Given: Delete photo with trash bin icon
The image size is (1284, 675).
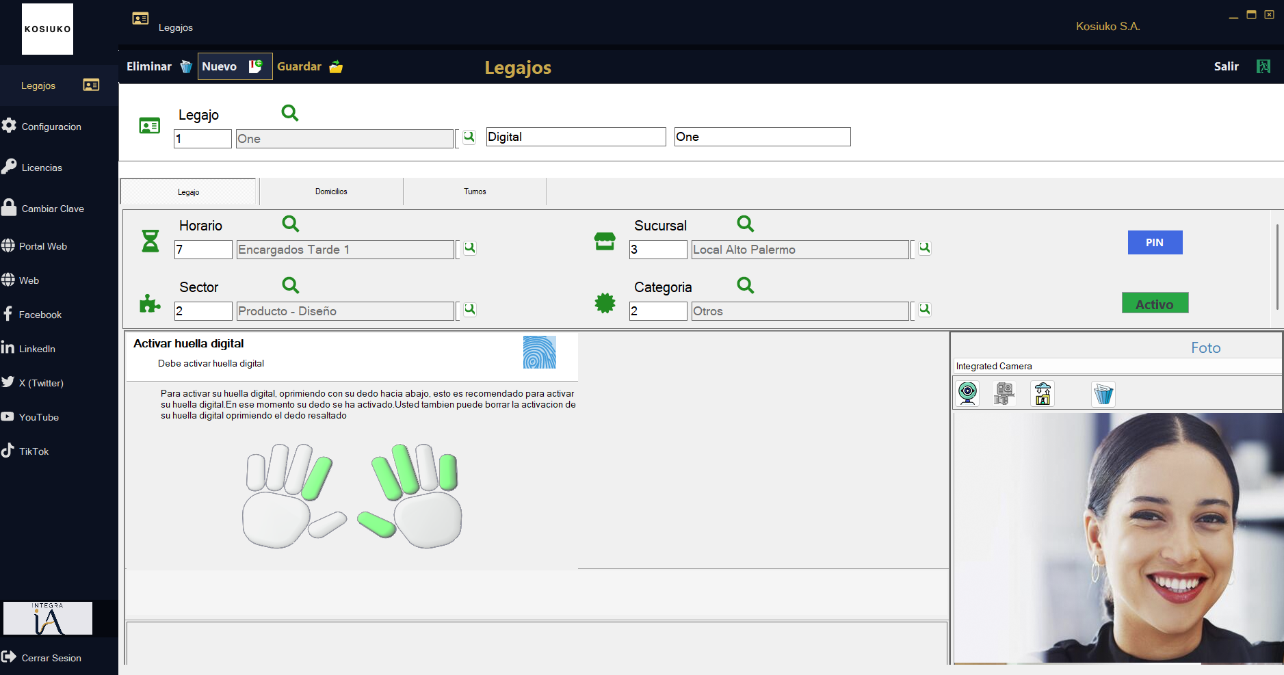Looking at the screenshot, I should click(1103, 394).
